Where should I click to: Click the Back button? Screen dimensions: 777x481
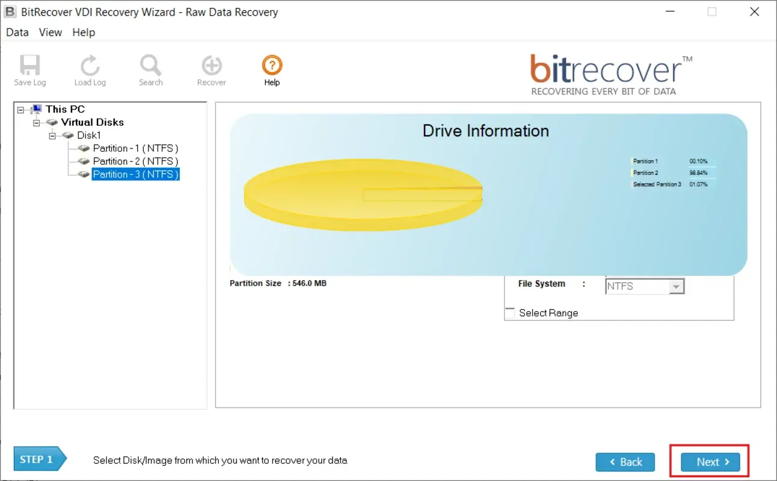tap(625, 462)
